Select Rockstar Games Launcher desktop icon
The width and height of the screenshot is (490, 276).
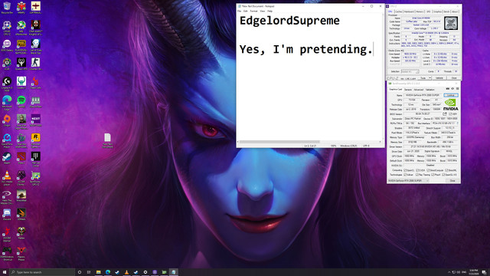[36, 140]
